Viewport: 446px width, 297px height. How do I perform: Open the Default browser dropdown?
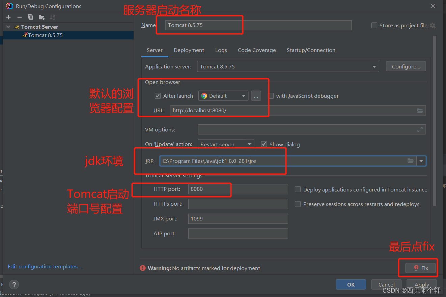point(223,96)
